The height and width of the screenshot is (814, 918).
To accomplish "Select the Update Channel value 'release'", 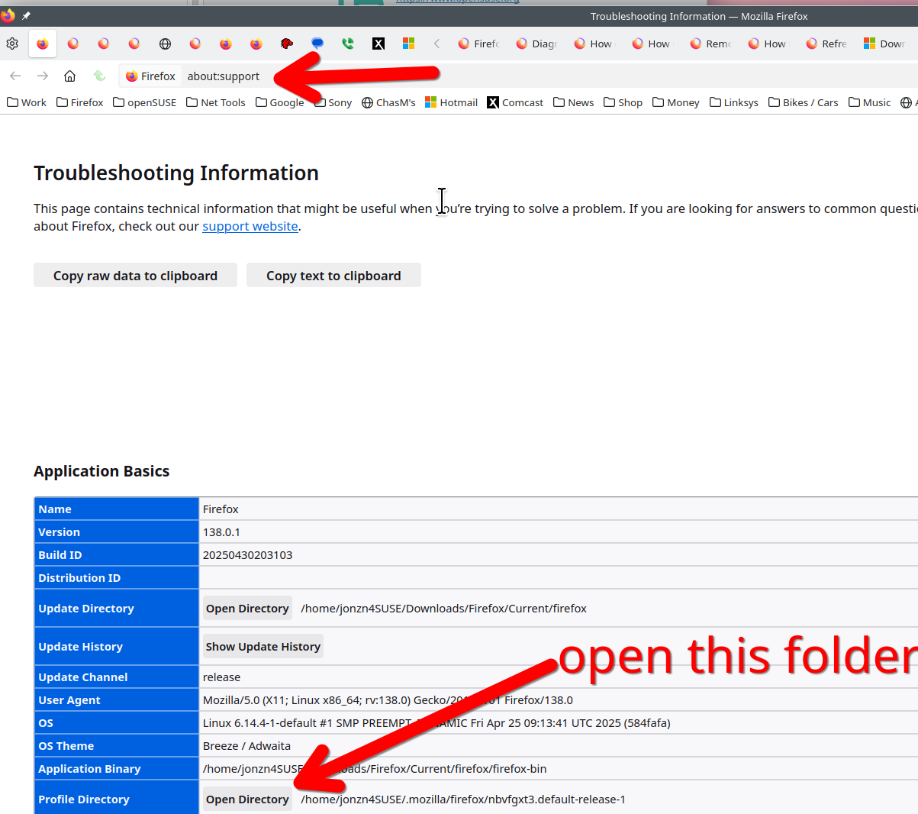I will tap(221, 677).
